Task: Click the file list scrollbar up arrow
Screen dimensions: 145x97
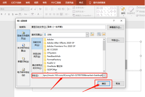Action: [x=104, y=39]
